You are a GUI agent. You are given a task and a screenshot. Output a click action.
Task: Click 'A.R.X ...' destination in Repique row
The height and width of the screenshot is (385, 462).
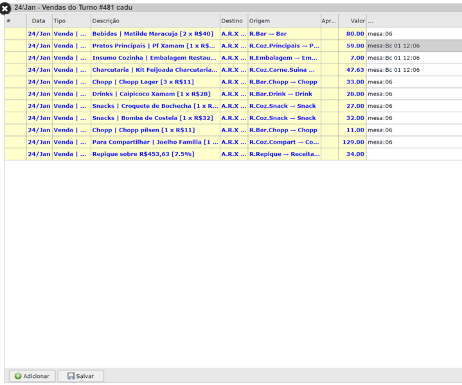pos(234,154)
